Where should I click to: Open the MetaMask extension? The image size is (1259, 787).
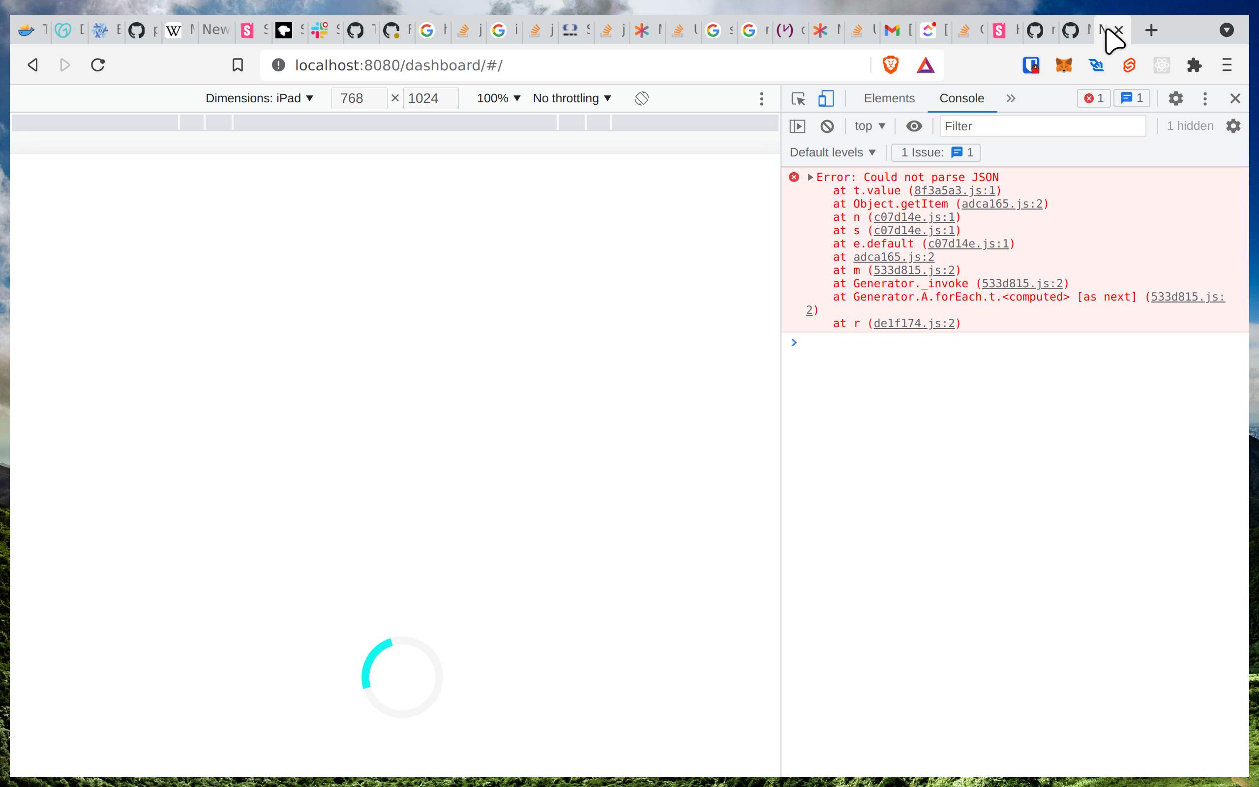pyautogui.click(x=1064, y=65)
